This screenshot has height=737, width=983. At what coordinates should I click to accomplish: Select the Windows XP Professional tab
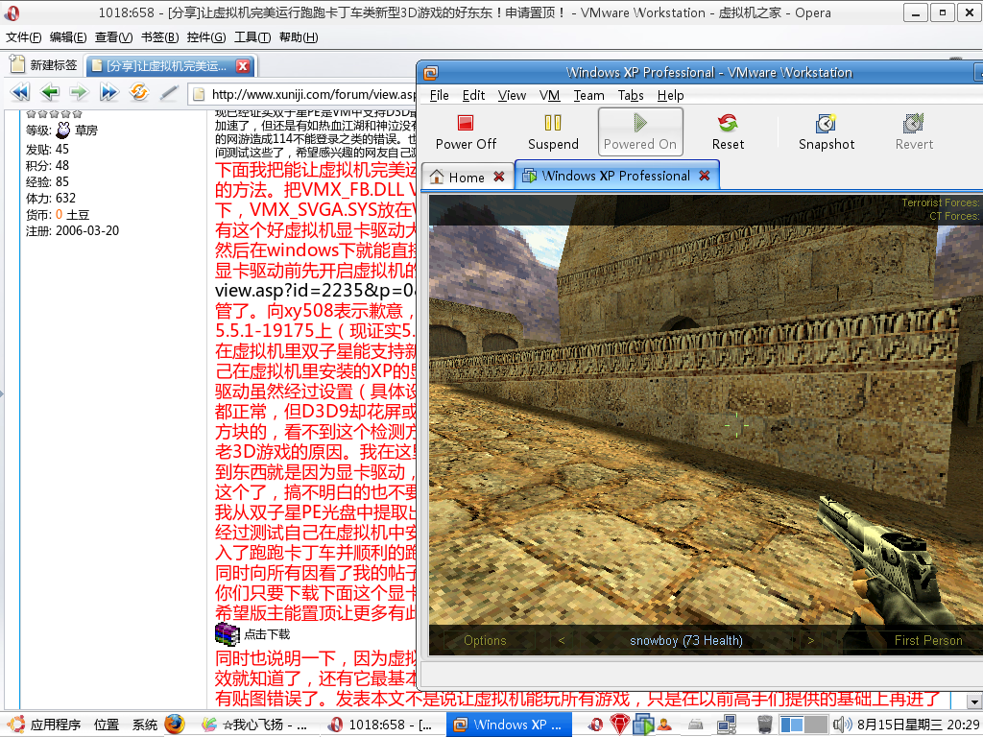(x=615, y=176)
